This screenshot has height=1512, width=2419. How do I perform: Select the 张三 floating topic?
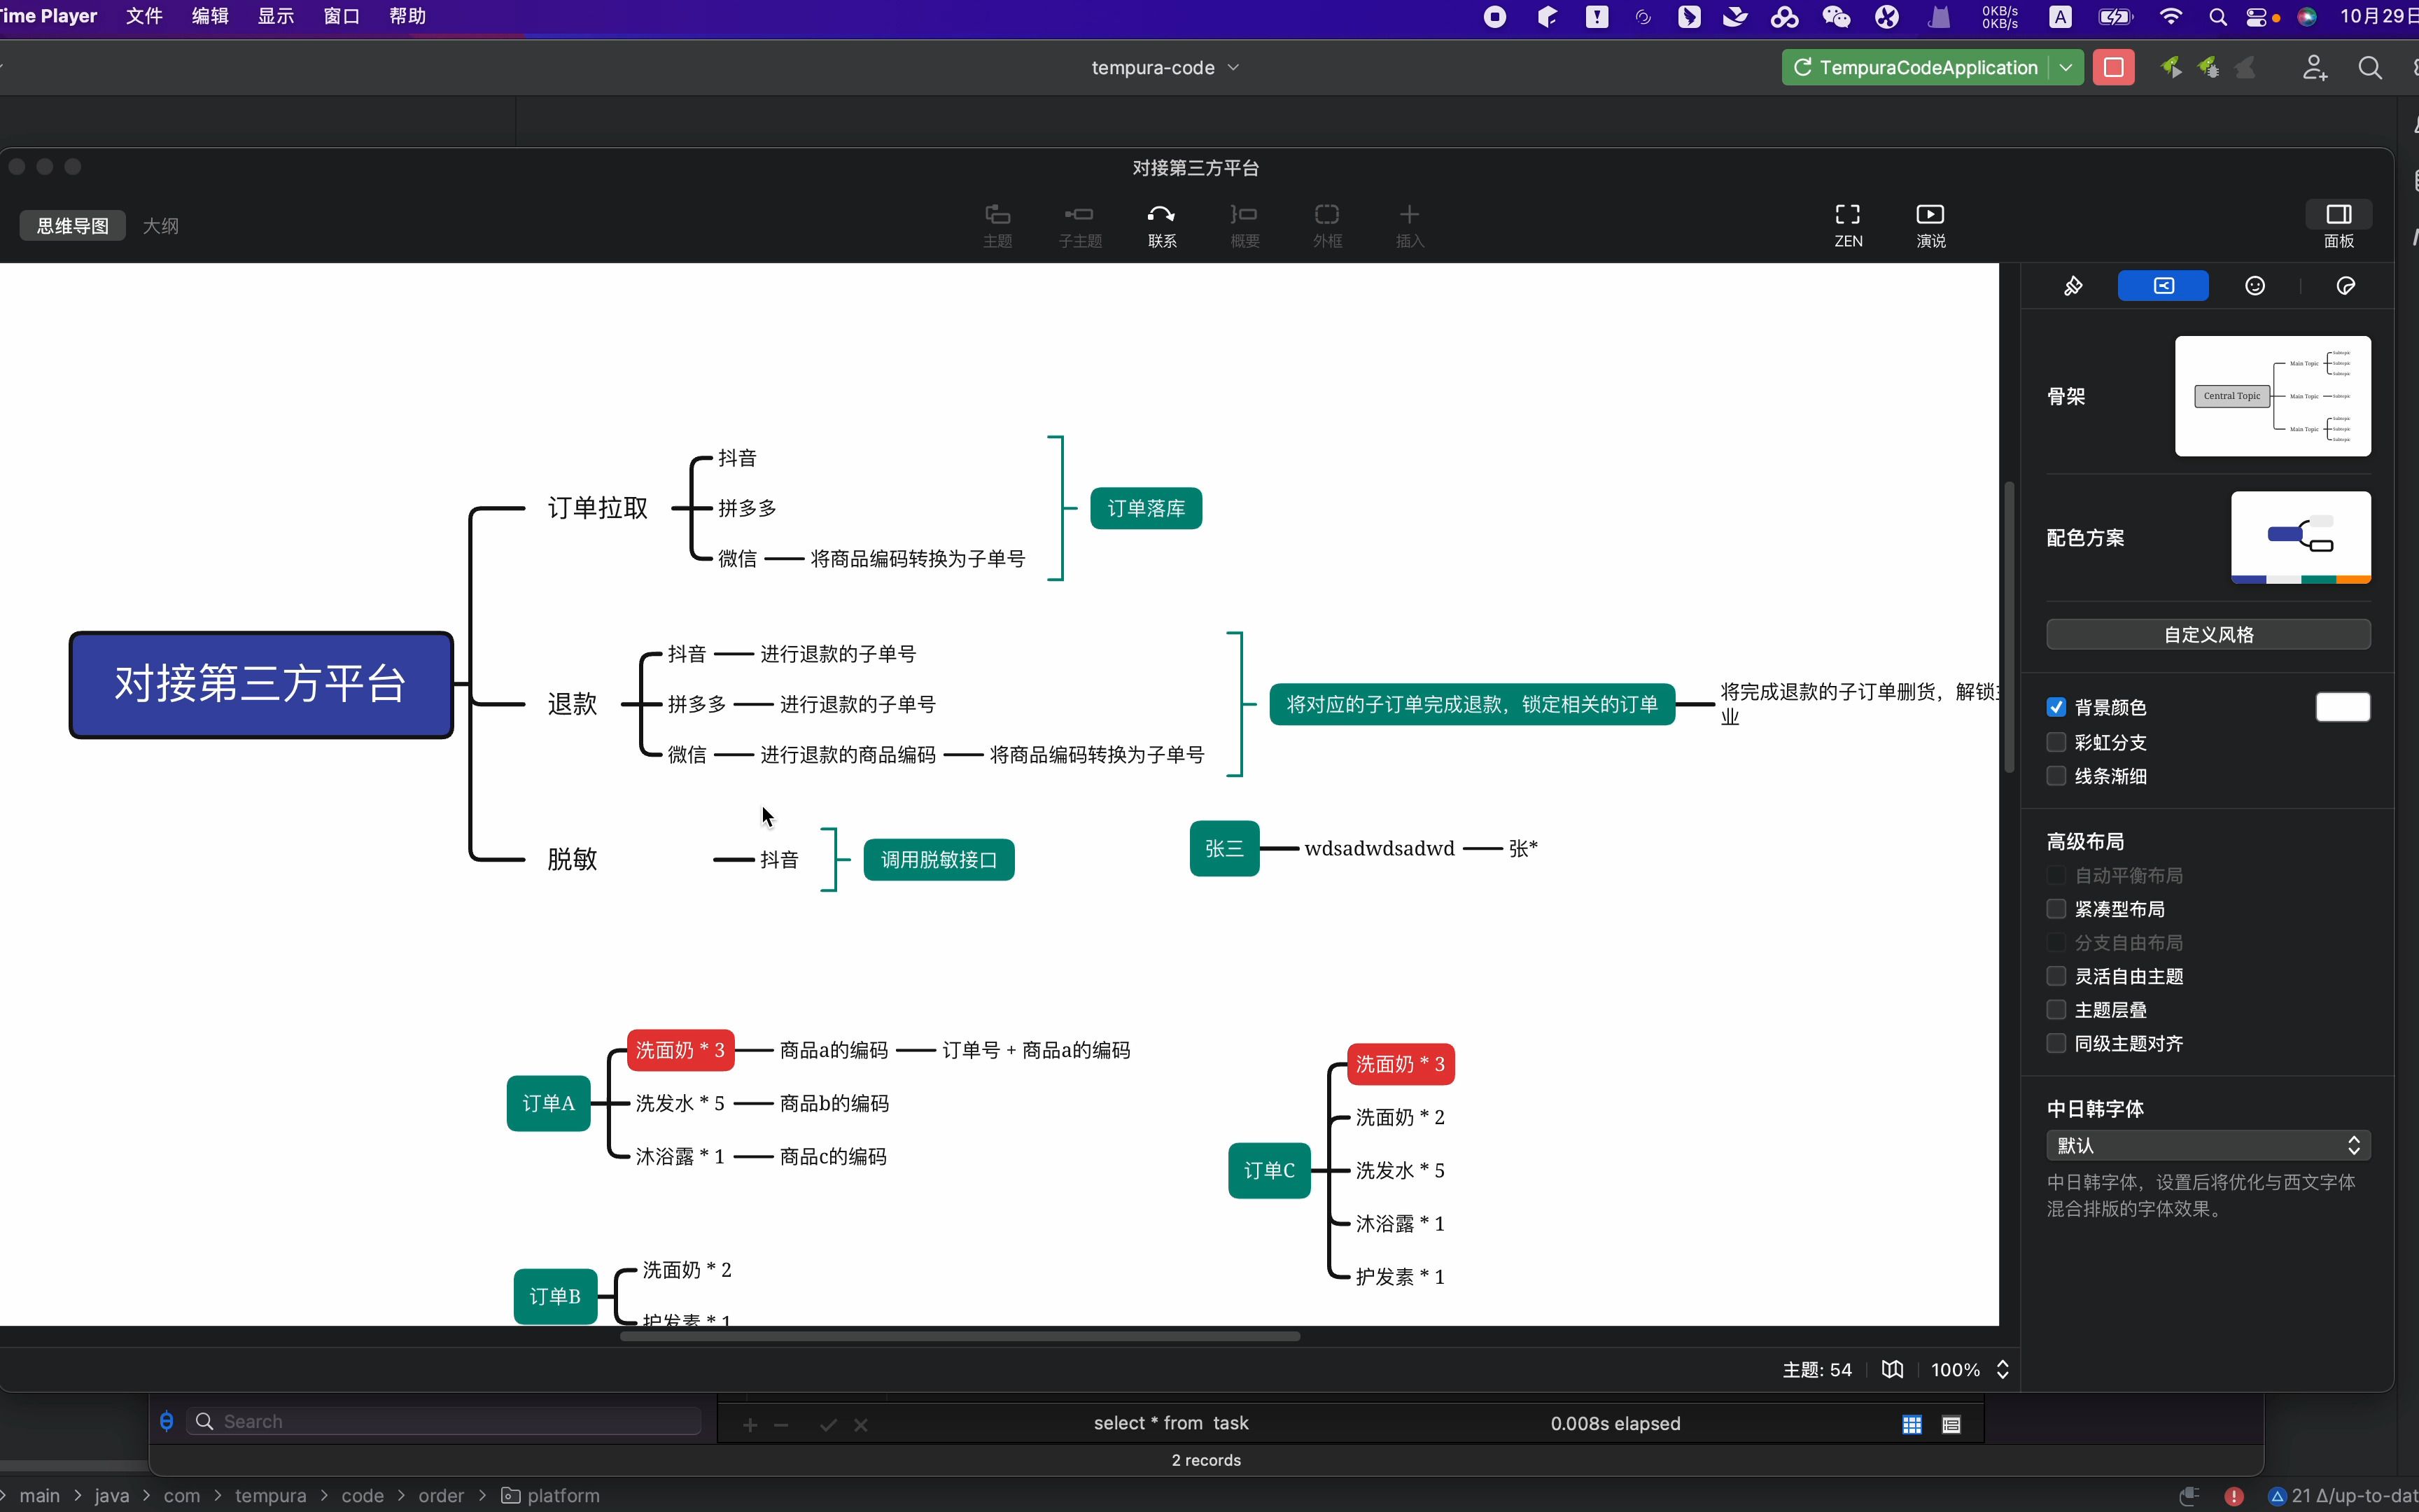[1223, 848]
